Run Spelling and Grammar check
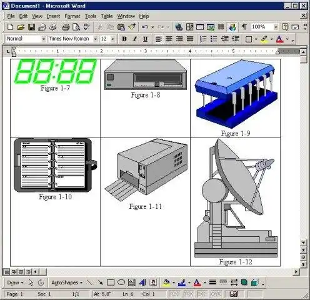 pyautogui.click(x=86, y=27)
